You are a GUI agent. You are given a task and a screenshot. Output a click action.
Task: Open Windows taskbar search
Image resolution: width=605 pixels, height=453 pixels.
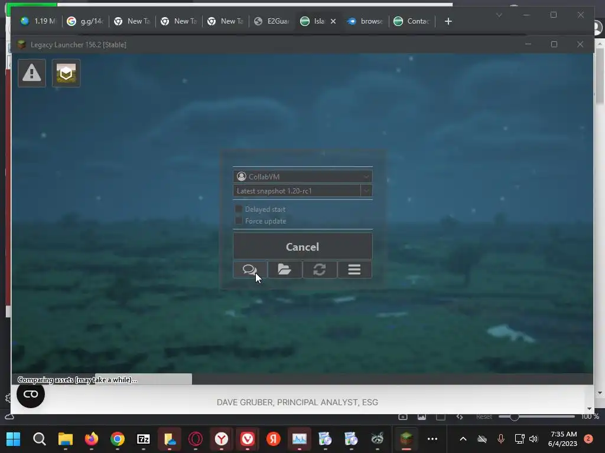(x=40, y=439)
